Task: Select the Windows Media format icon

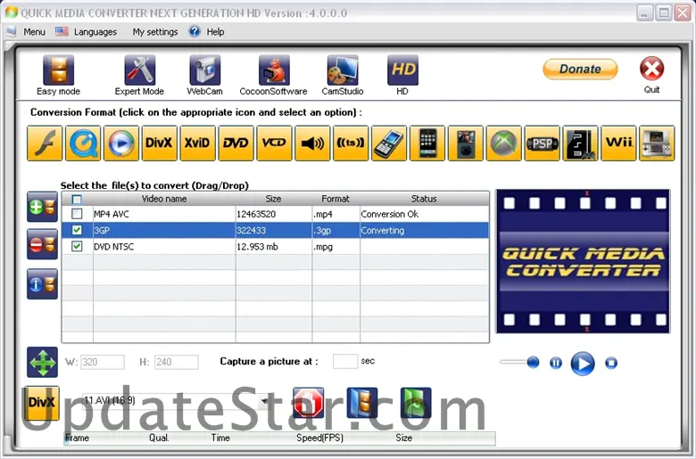Action: tap(121, 143)
